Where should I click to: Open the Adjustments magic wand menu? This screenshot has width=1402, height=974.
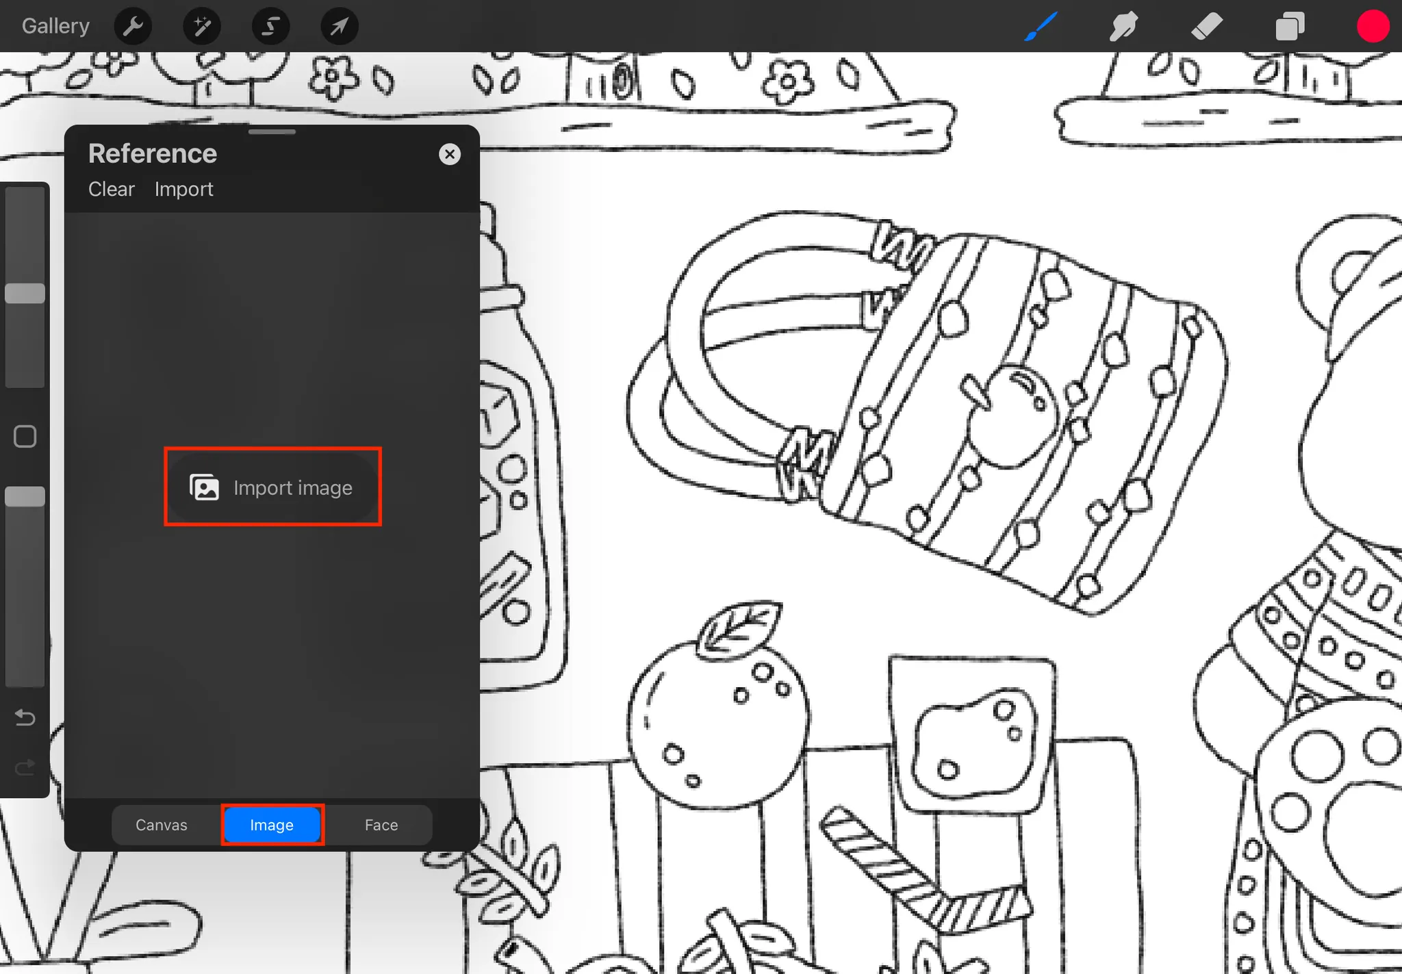click(202, 27)
